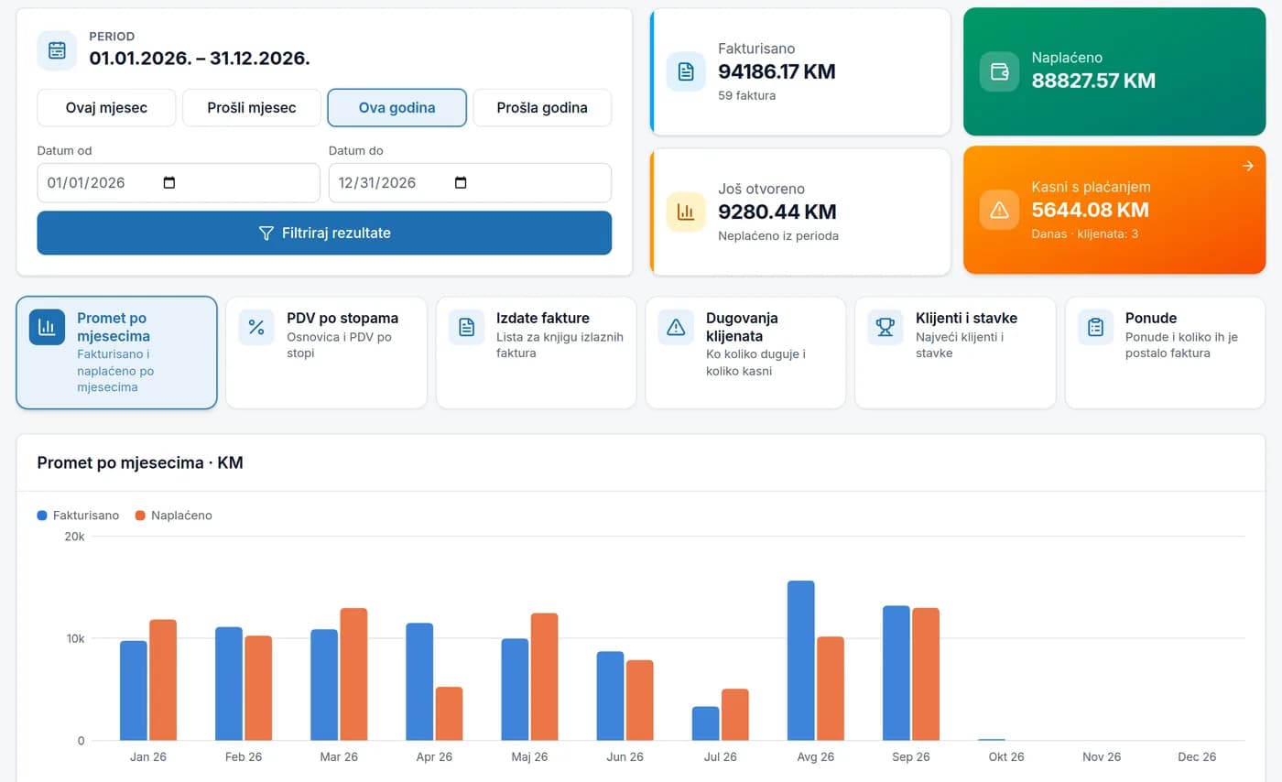Open the arrow on Kasni s plaćanjem card

click(x=1248, y=166)
